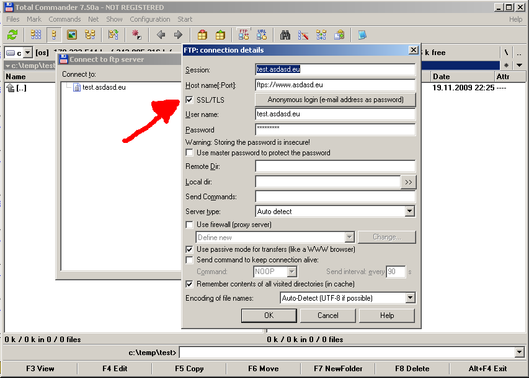
Task: Toggle Remember contents of visited directories
Action: pyautogui.click(x=190, y=284)
